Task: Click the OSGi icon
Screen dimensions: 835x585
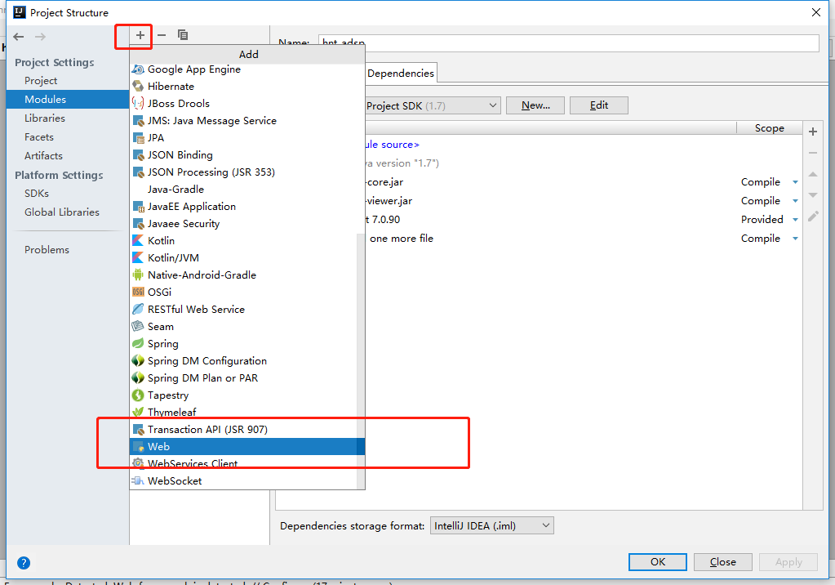Action: (x=138, y=292)
